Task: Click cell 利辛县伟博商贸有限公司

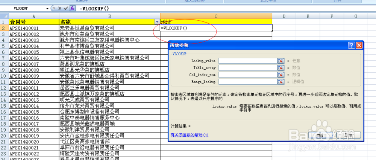Action: [x=109, y=46]
